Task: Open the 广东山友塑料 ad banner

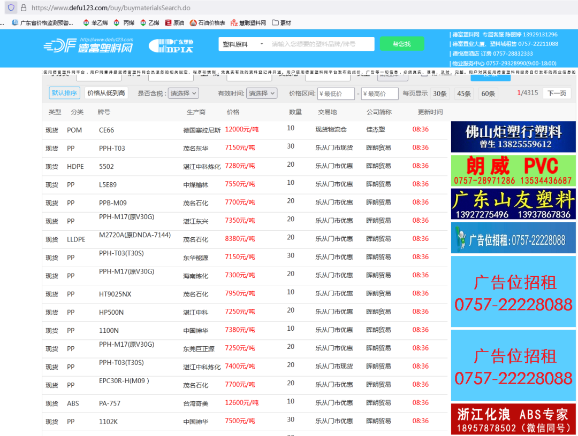Action: point(513,204)
